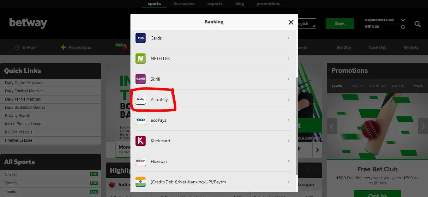Viewport: 428px width, 197px height.
Task: Open Daily Football Matches quick link
Action: pyautogui.click(x=51, y=91)
